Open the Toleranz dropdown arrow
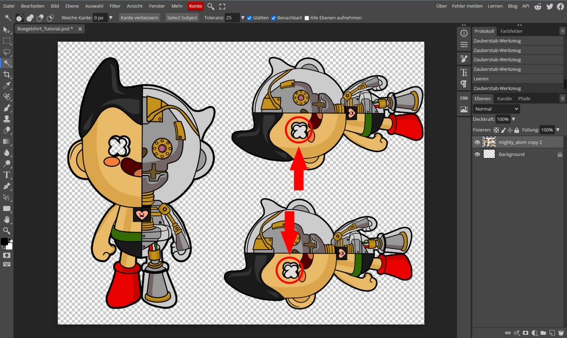The height and width of the screenshot is (338, 567). tap(243, 18)
